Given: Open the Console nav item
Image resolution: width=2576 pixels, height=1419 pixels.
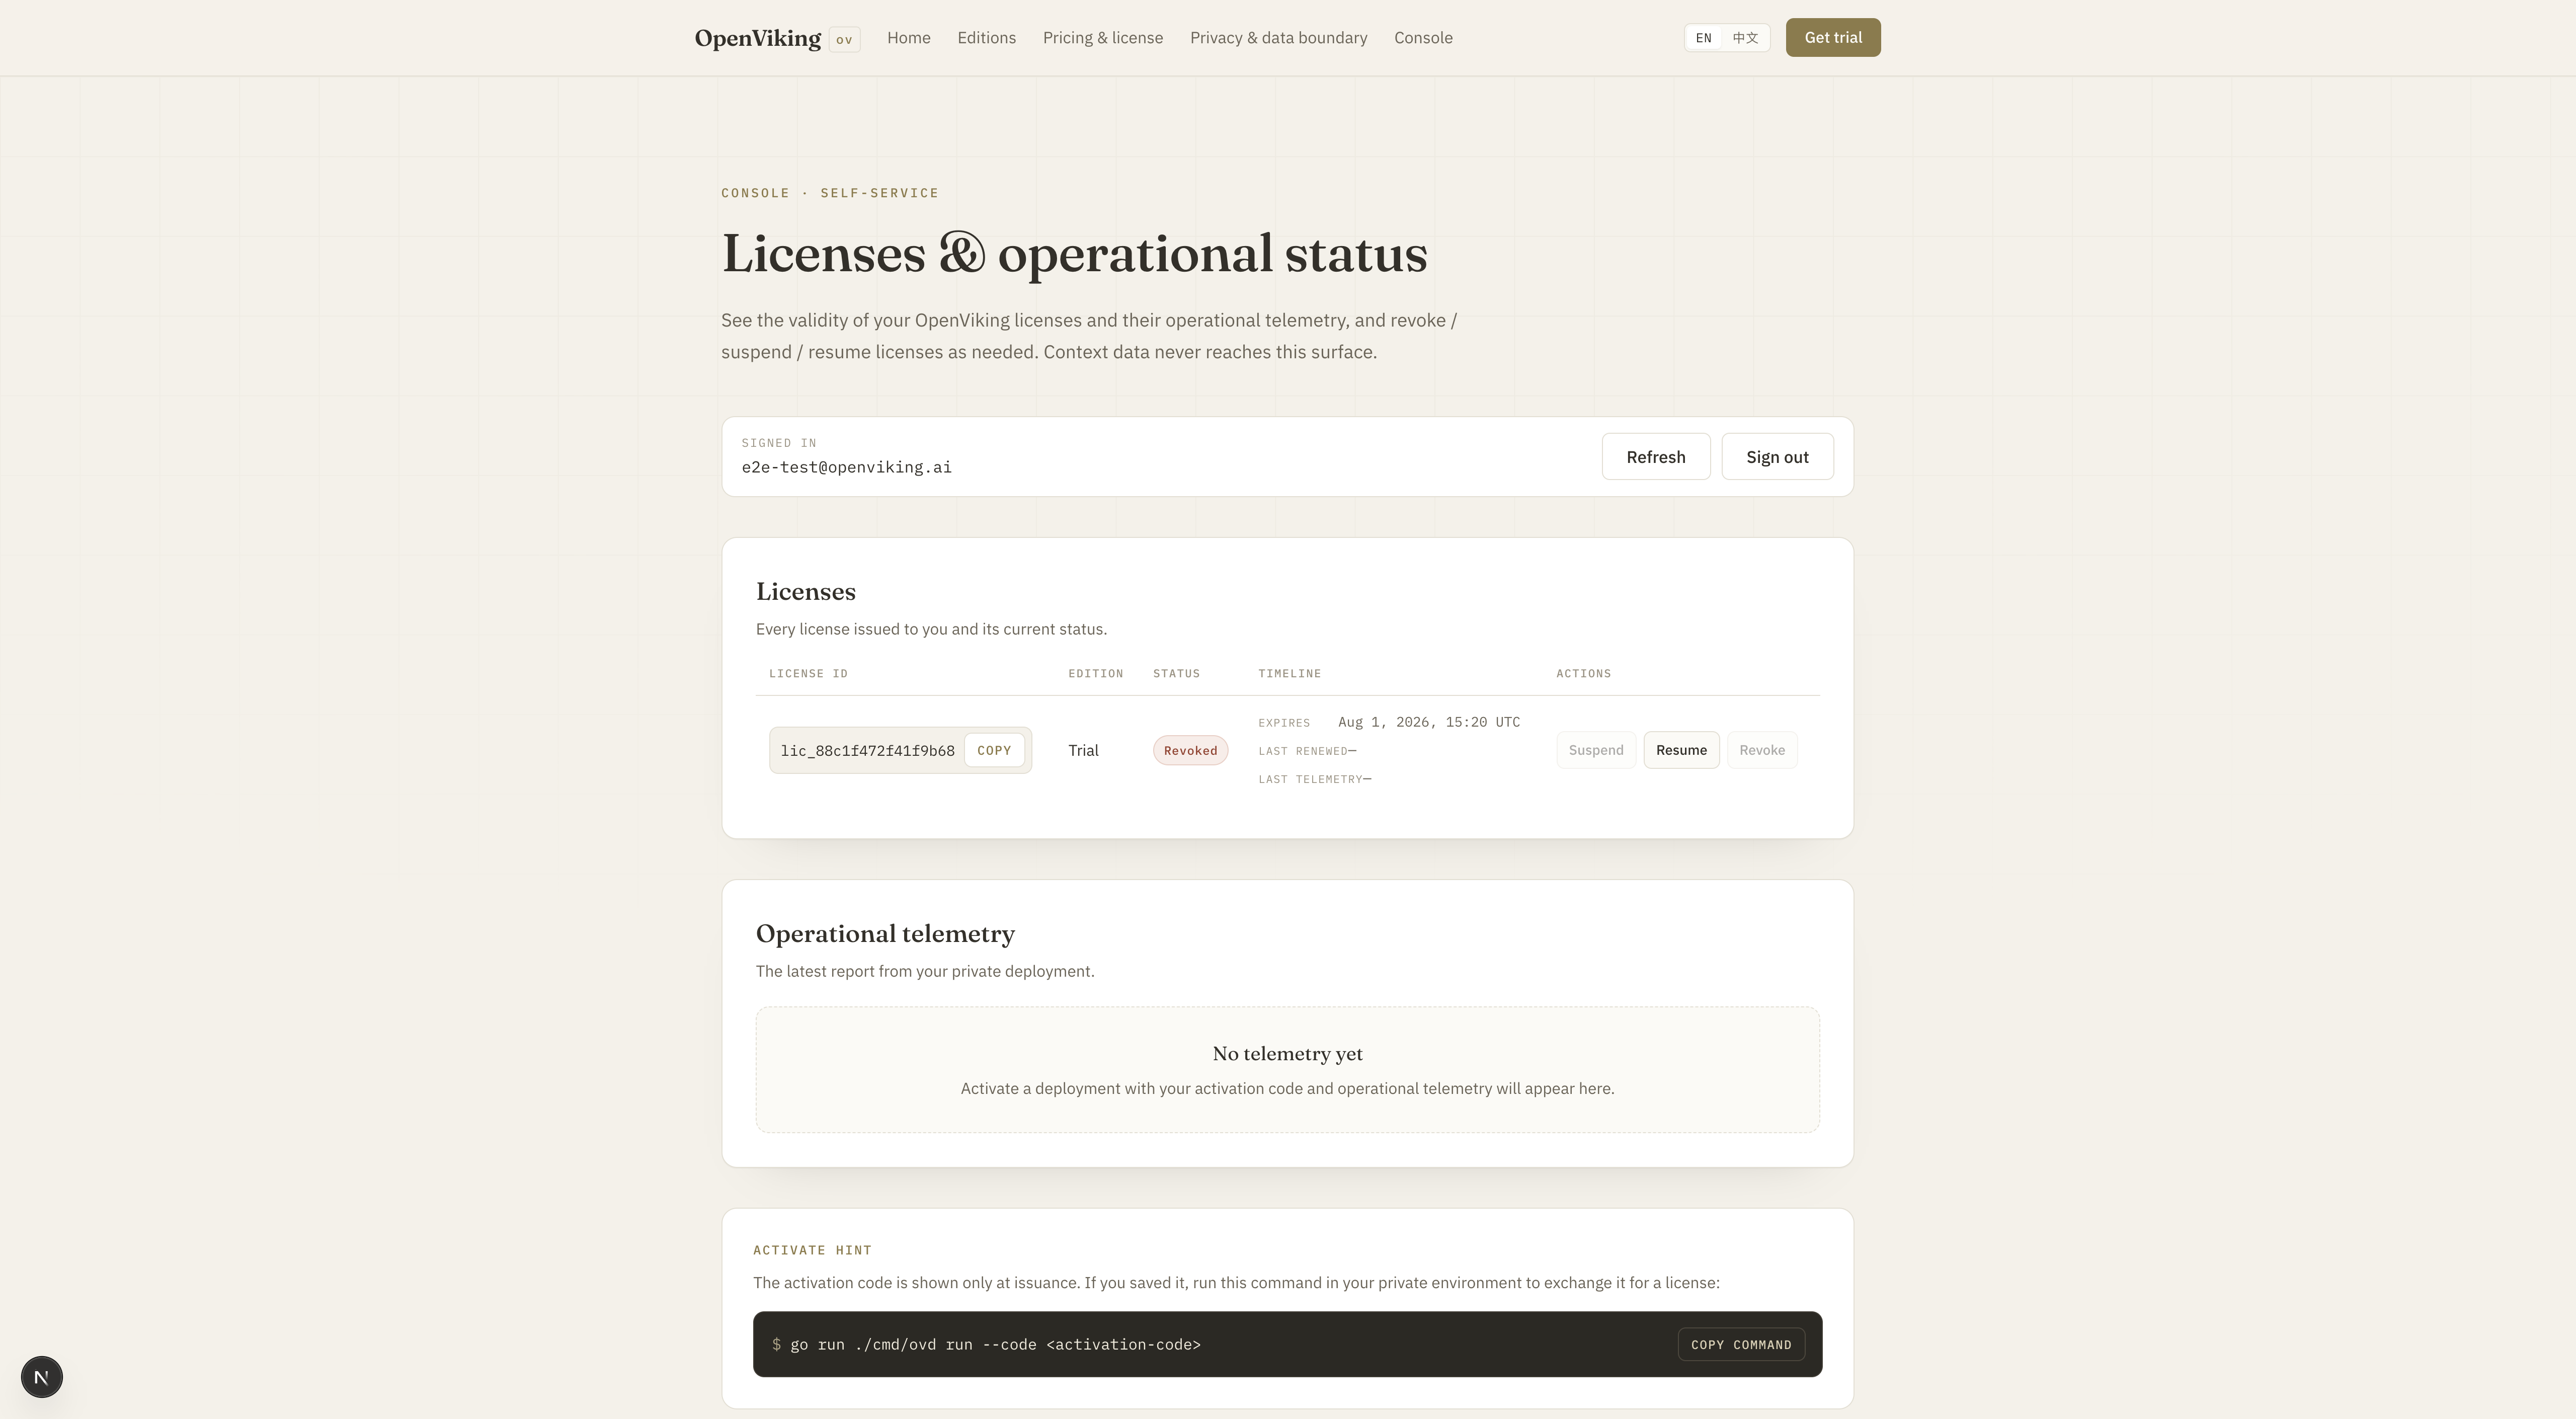Looking at the screenshot, I should click(x=1423, y=38).
